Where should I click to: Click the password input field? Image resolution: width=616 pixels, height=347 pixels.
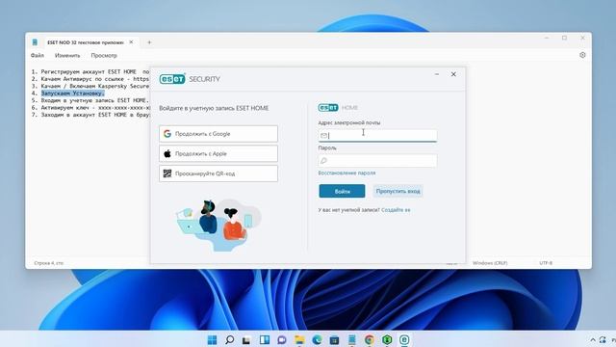coord(377,161)
